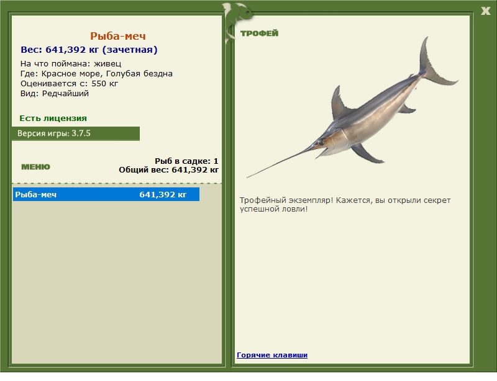Viewport: 497px width, 381px height.
Task: Close the trophy window with X
Action: (x=485, y=11)
